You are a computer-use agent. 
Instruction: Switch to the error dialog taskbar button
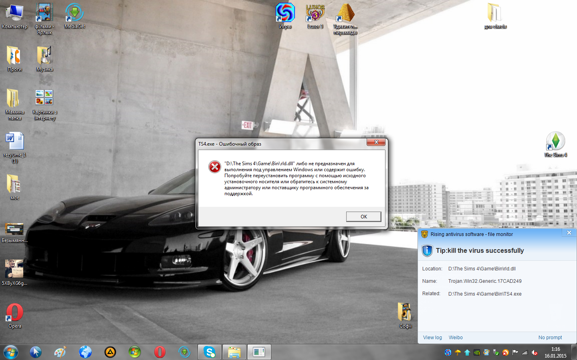coord(259,352)
